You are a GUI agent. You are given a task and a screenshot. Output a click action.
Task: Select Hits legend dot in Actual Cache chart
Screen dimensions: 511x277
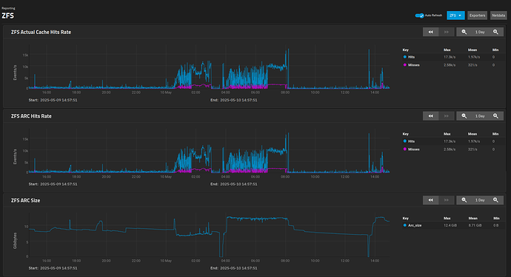(405, 57)
